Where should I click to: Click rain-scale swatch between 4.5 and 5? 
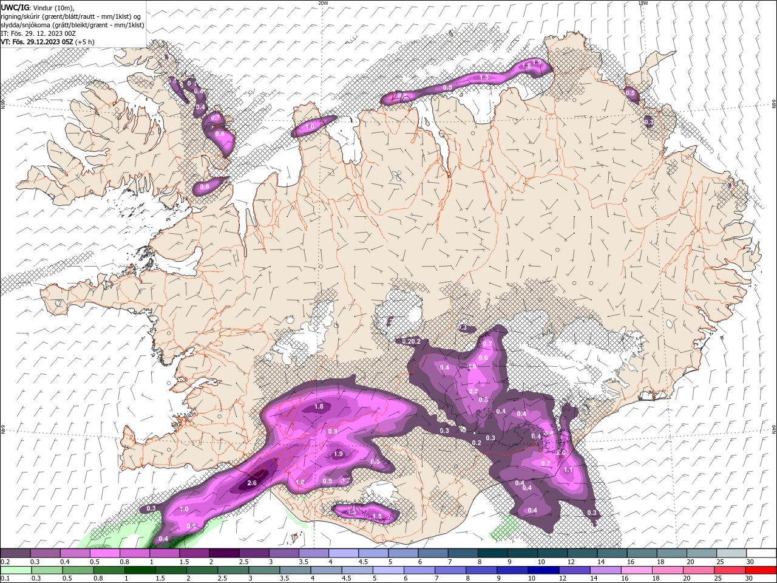[358, 570]
